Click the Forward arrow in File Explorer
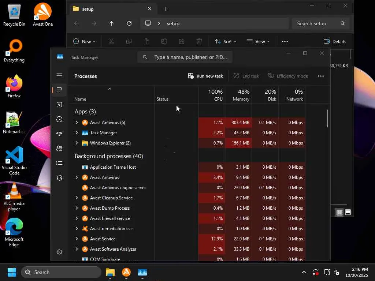The width and height of the screenshot is (375, 281). click(94, 23)
